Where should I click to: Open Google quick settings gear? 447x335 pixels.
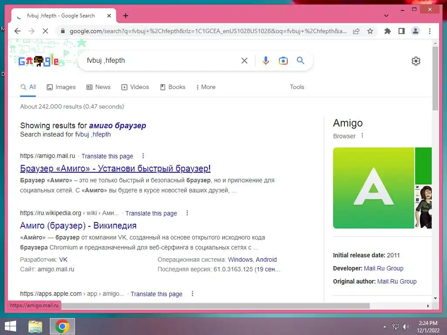pyautogui.click(x=416, y=61)
